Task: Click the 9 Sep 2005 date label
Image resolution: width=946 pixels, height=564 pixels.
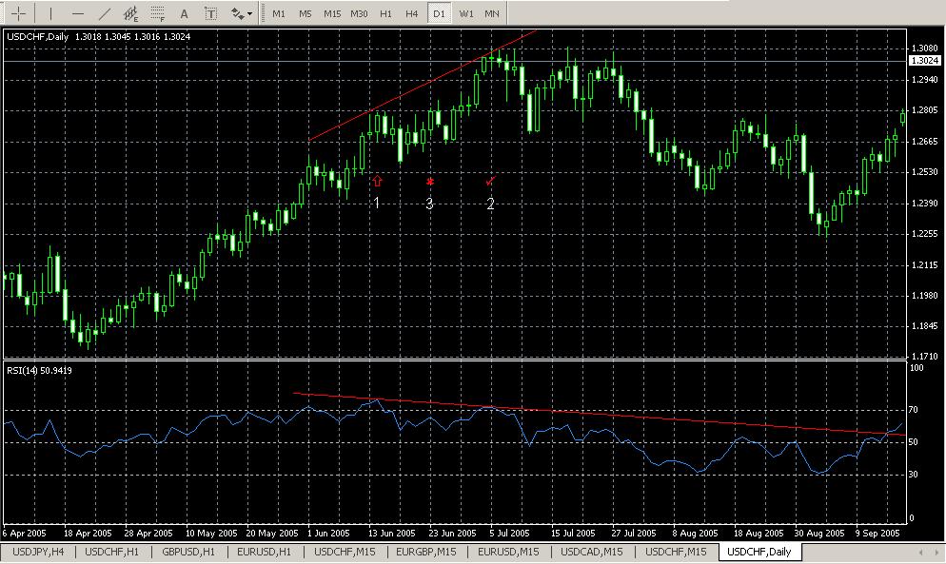Action: tap(877, 534)
